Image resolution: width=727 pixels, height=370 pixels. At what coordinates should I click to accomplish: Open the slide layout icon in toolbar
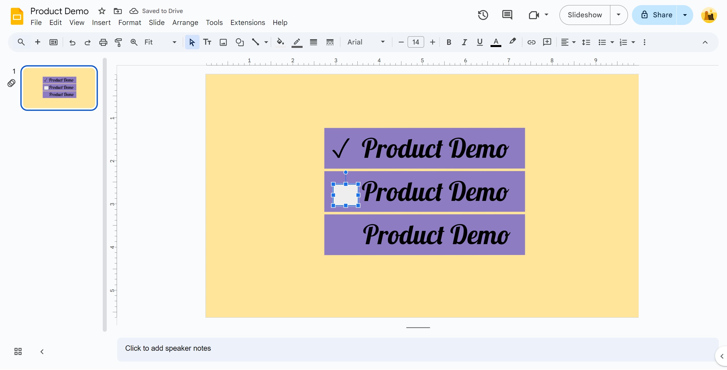tap(53, 42)
